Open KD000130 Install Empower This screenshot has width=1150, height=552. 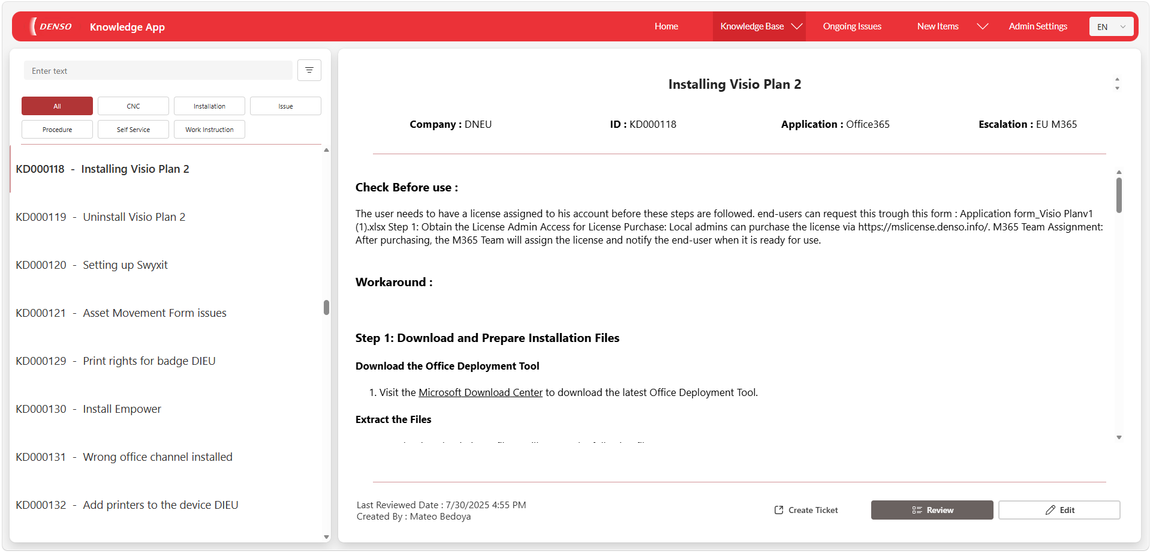pos(165,409)
